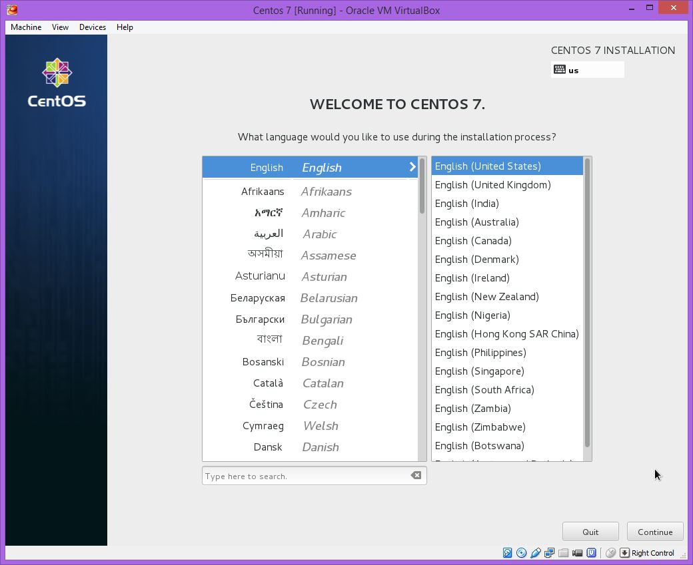Click the shared folders status icon
The height and width of the screenshot is (565, 693).
click(563, 552)
